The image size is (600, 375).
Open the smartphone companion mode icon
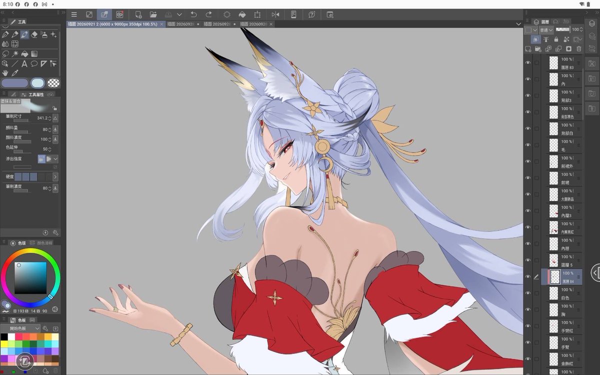(293, 14)
